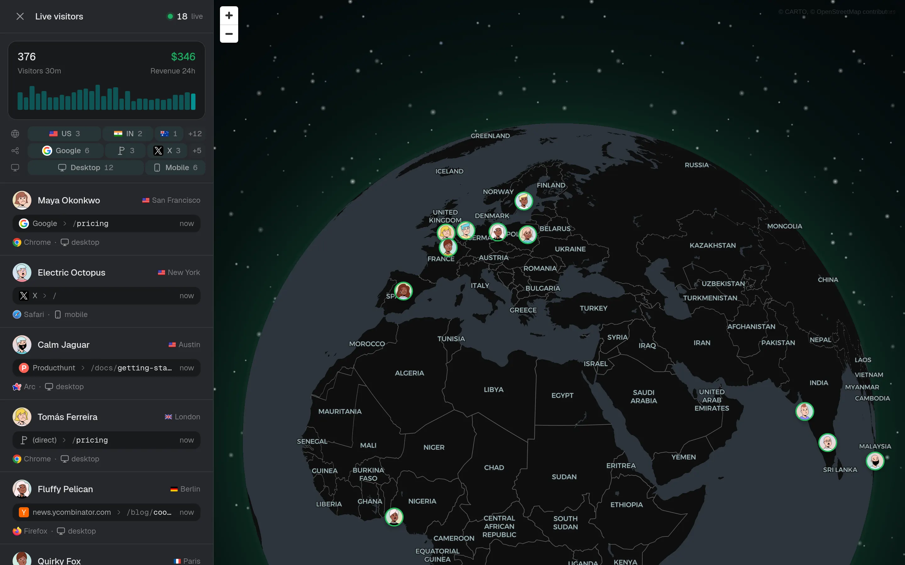Screen dimensions: 905x565
Task: Select the visitor marker in Spain
Action: pos(403,291)
